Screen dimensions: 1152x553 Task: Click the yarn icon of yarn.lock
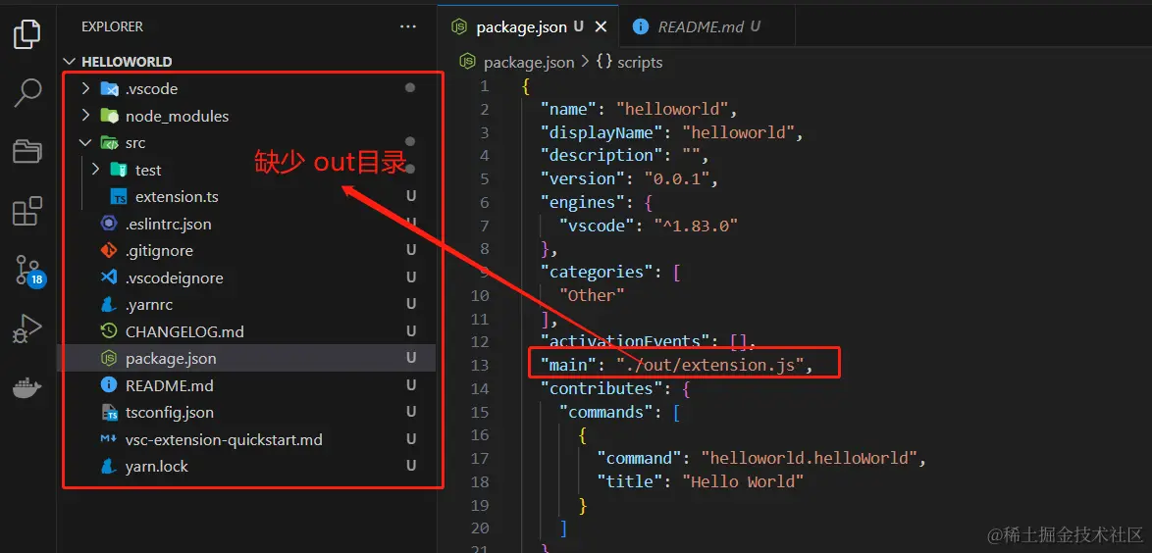click(x=110, y=466)
